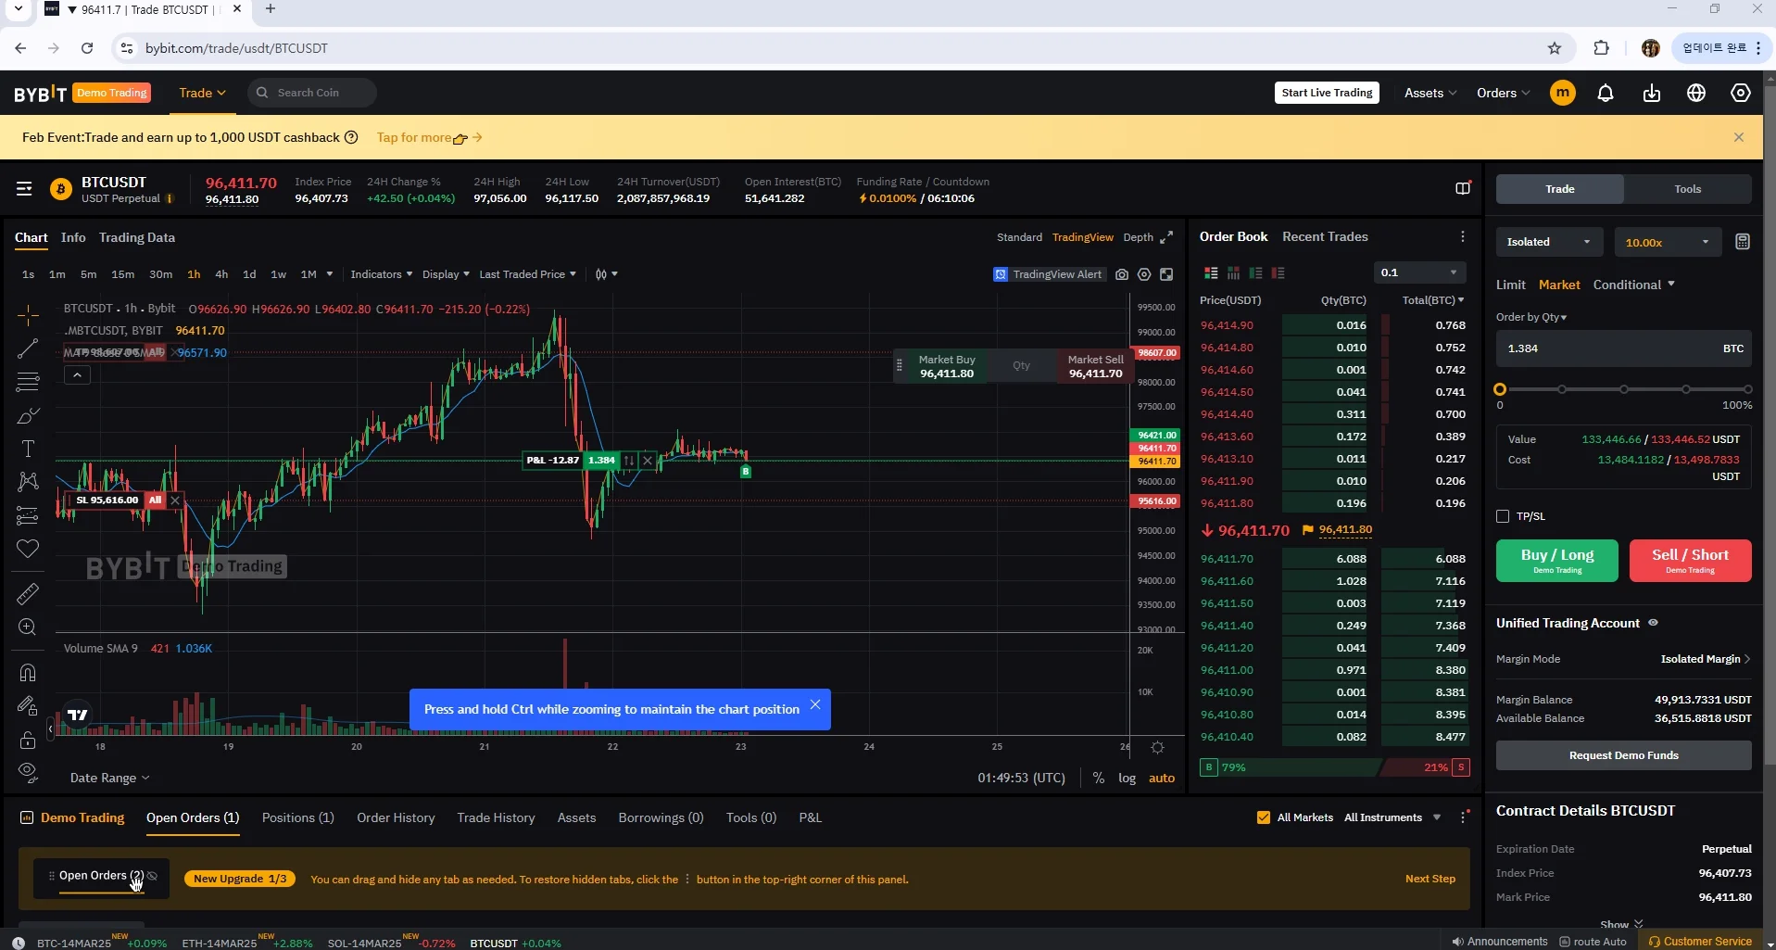Toggle magnet mode for drawings

click(x=28, y=673)
